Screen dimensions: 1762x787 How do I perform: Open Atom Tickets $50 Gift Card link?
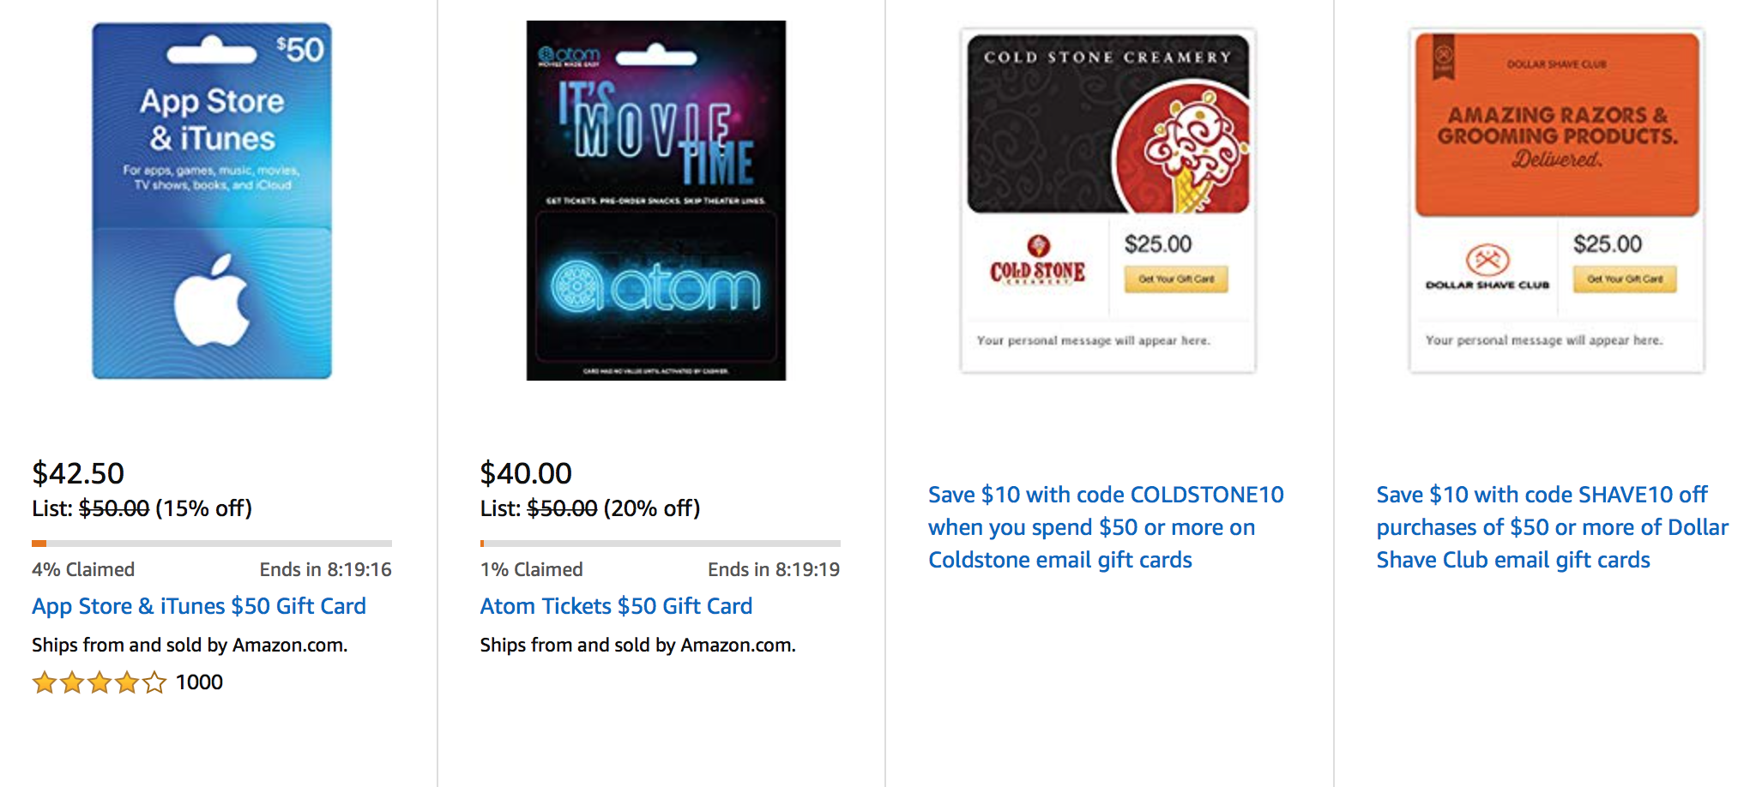point(616,606)
